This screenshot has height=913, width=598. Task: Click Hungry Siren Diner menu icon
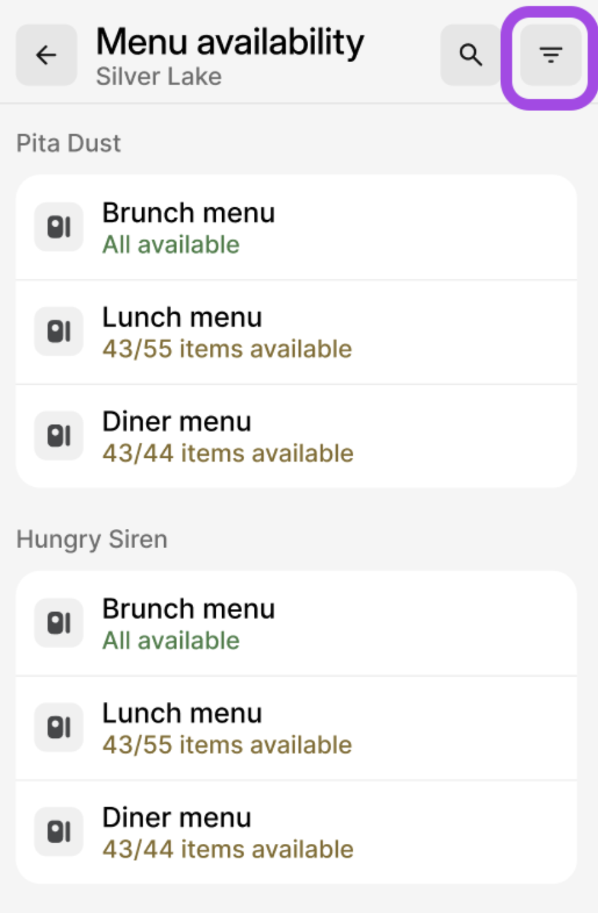click(59, 832)
